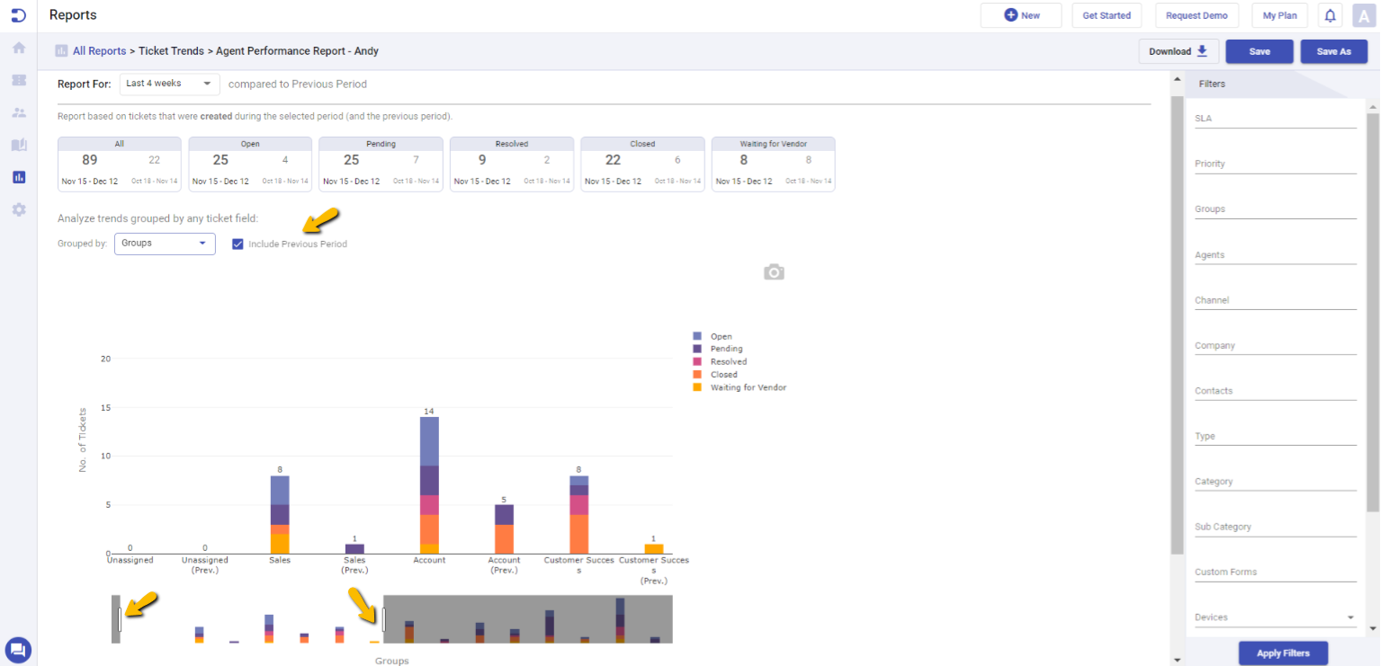
Task: Select the Closed summary card
Action: point(642,164)
